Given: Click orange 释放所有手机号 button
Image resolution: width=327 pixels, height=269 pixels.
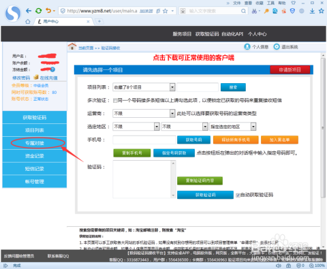Looking at the screenshot, I should tap(236, 140).
